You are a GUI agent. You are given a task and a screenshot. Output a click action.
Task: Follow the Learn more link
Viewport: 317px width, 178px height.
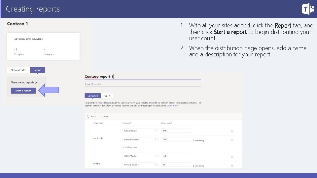(172, 105)
